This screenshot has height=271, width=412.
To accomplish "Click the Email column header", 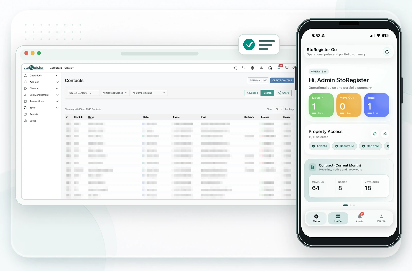I will (203, 117).
